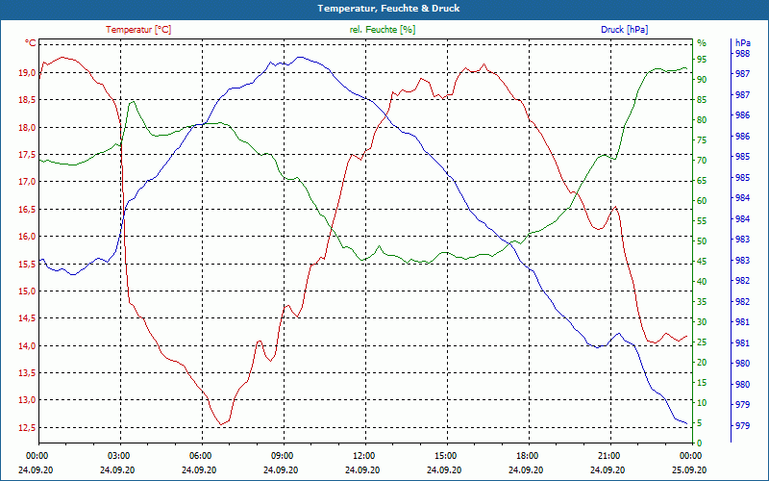Click the green "75" humidity axis value
769x481 pixels.
[x=702, y=140]
